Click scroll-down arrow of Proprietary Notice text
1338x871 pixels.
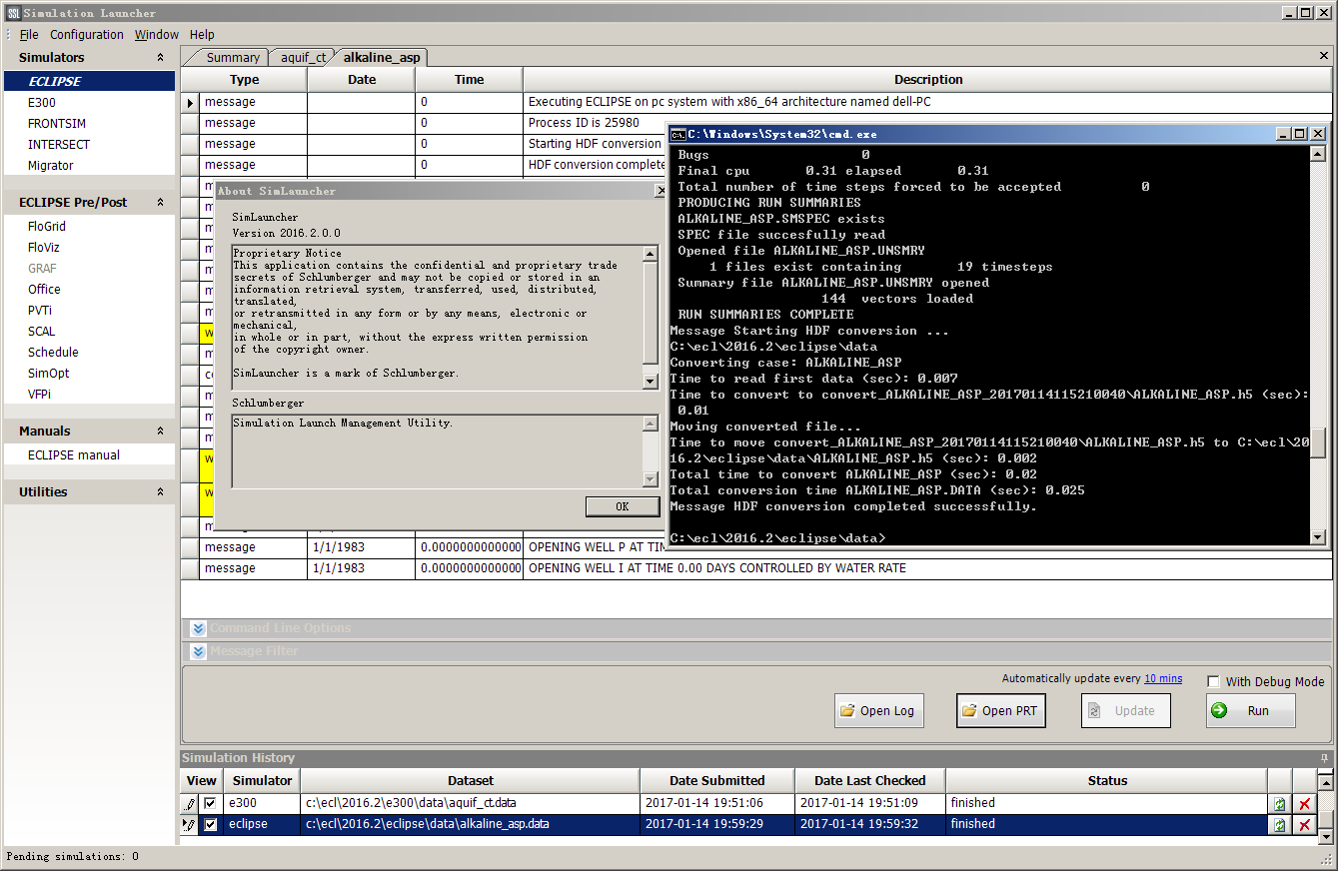click(651, 381)
